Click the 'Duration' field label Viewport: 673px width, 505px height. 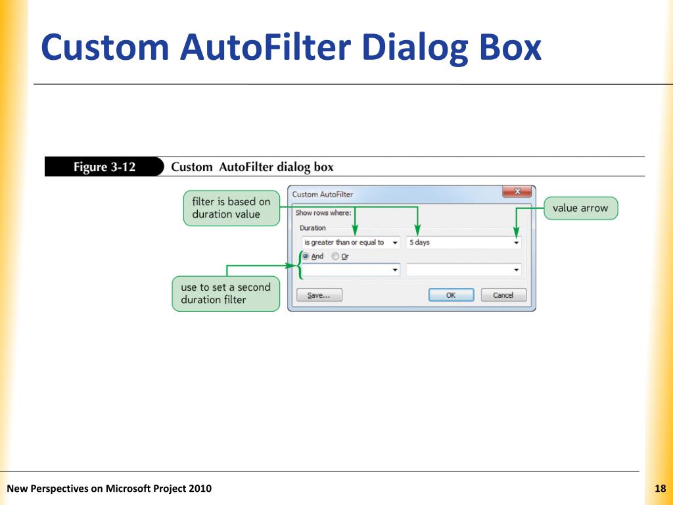[312, 228]
